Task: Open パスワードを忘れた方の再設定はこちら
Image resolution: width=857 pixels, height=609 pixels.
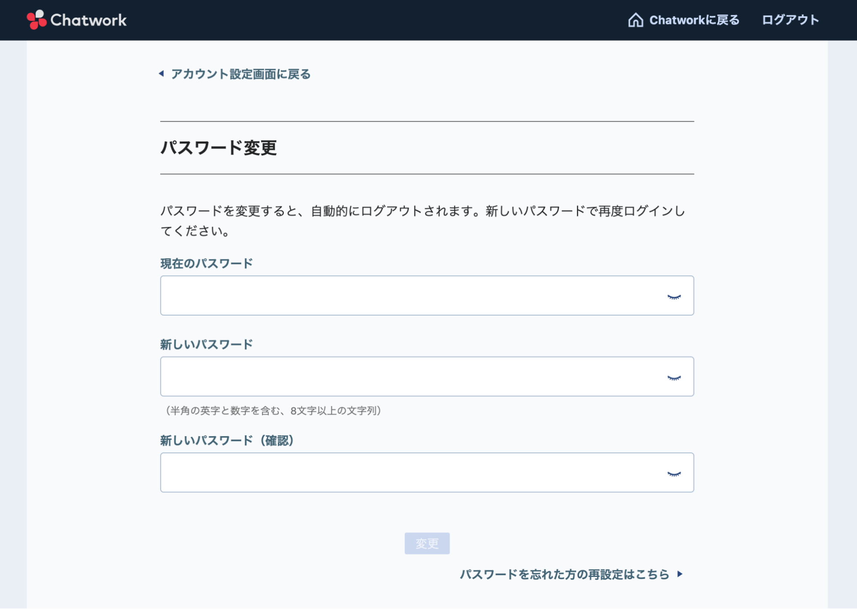Action: (x=564, y=574)
